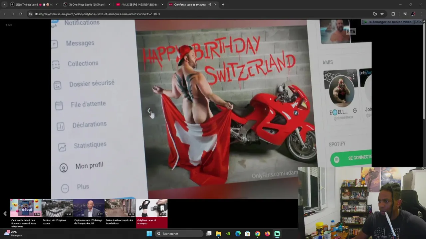Mute the Onlyfans tab audio speaker icon
Image resolution: width=426 pixels, height=239 pixels.
pos(210,5)
